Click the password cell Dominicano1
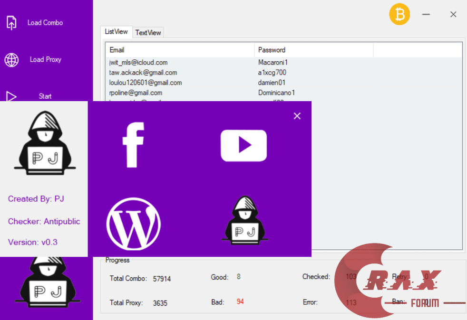The height and width of the screenshot is (320, 467). (276, 93)
